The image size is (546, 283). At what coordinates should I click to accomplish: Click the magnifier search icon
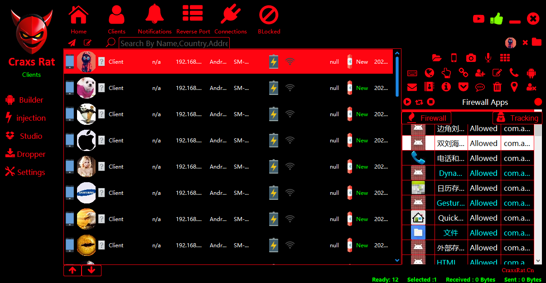pyautogui.click(x=111, y=42)
